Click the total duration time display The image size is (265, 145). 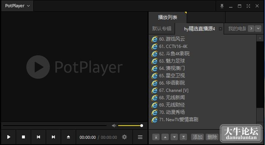[x=109, y=137]
